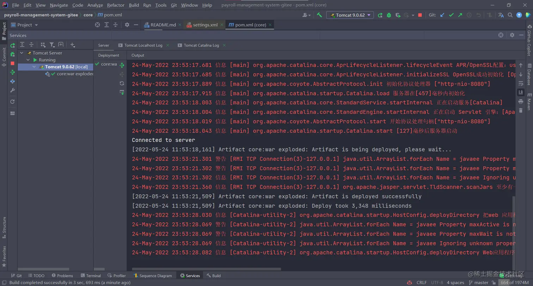
Task: Clear console output with trash icon
Action: 521,110
